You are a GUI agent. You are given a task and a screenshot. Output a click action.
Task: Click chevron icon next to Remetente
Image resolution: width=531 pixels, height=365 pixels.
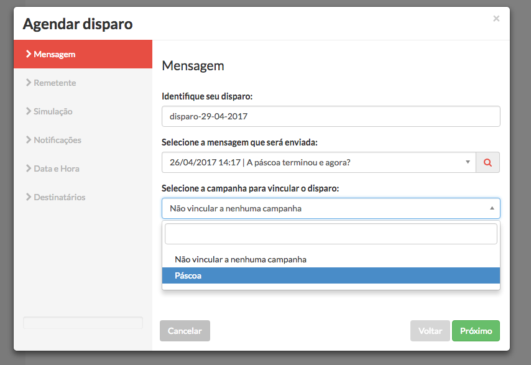tap(29, 82)
